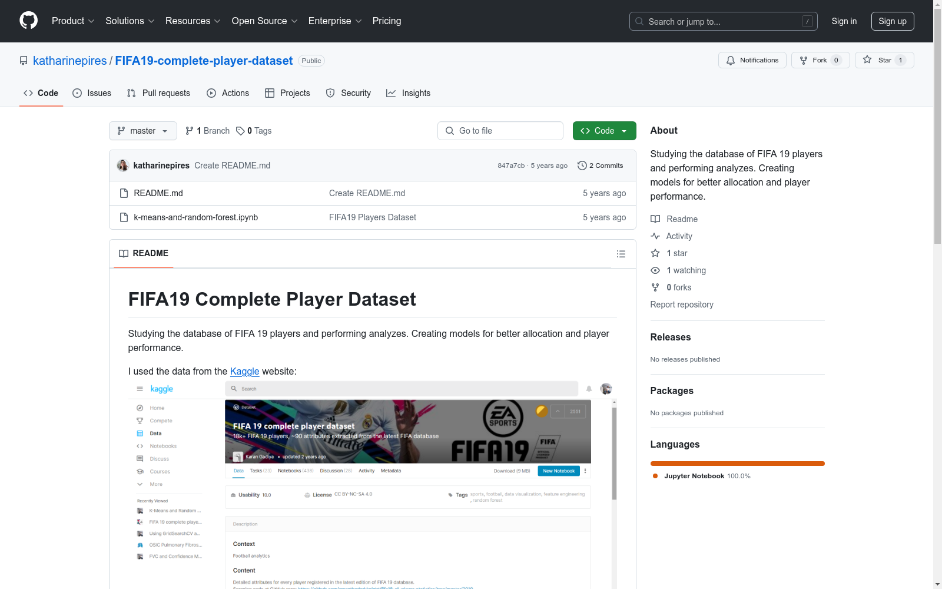Click the Sign up button
The image size is (942, 589).
point(893,21)
